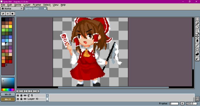This screenshot has width=200, height=106.
Task: Click the onion skin icon in timeline header
Action: pyautogui.click(x=32, y=95)
